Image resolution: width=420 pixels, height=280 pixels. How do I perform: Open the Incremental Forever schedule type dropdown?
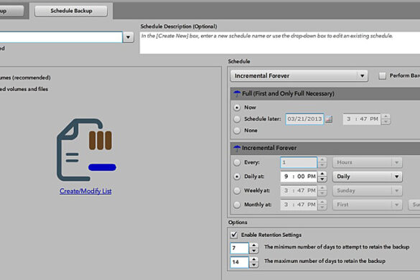pos(299,76)
